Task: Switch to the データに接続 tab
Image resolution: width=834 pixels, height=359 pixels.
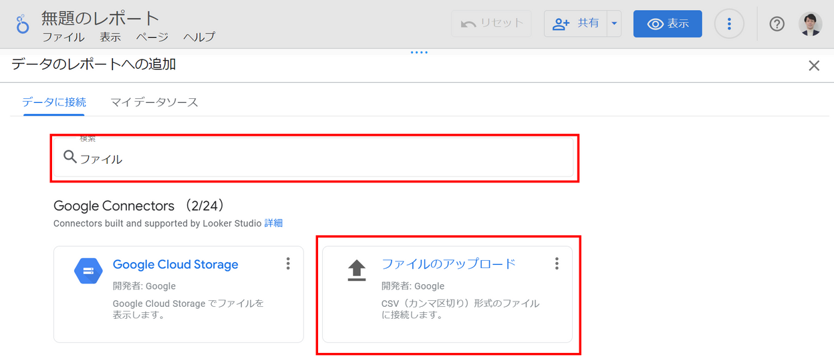Action: 54,102
